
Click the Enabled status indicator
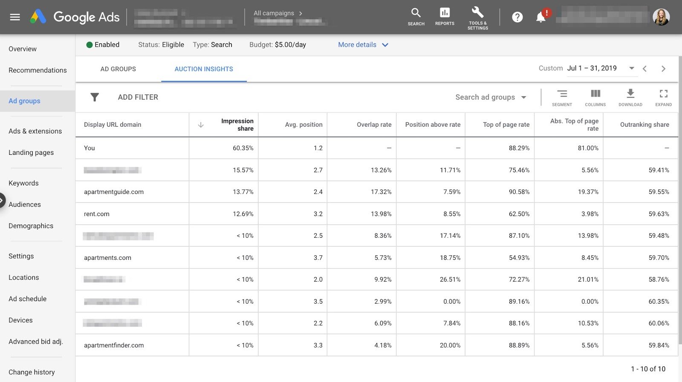[103, 45]
